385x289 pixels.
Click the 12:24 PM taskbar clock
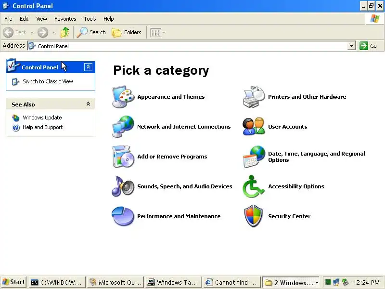pos(366,283)
